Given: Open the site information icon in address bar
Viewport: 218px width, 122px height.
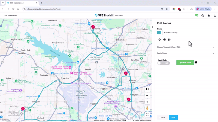Looking at the screenshot, I should click(x=25, y=9).
